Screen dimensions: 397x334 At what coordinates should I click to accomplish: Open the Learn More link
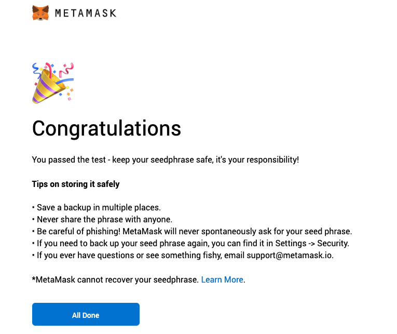coord(222,280)
